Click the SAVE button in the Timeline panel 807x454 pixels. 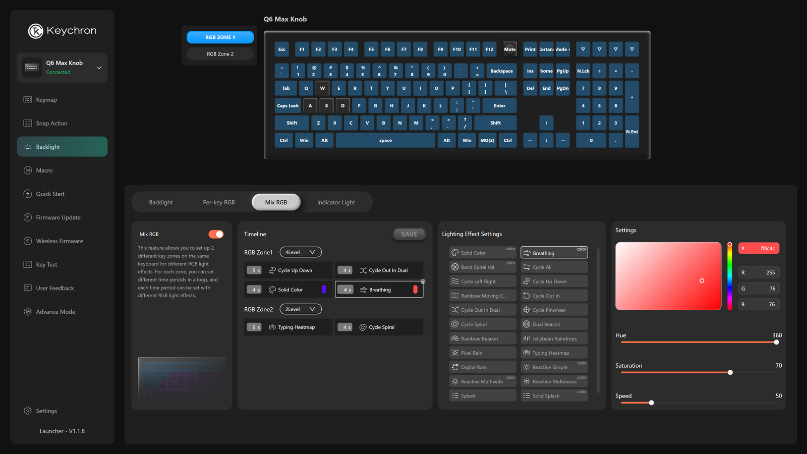coord(409,234)
